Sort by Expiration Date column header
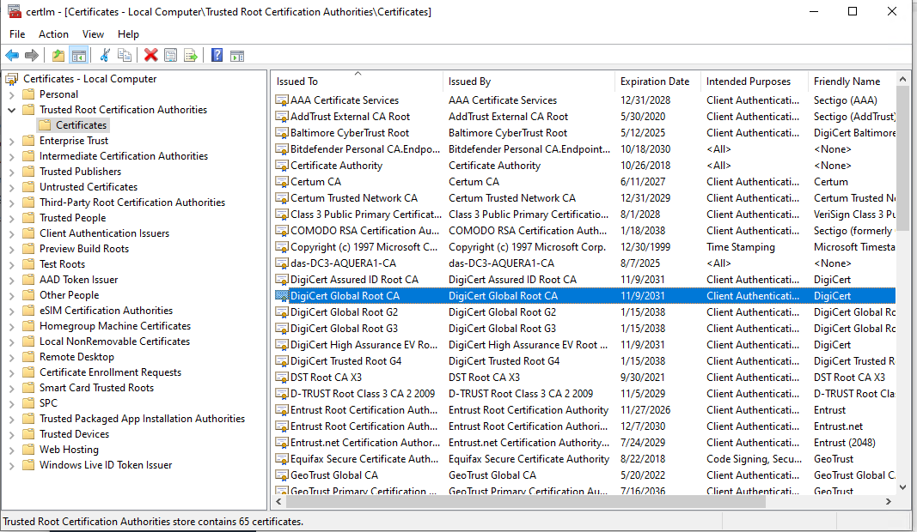This screenshot has width=917, height=532. point(654,82)
